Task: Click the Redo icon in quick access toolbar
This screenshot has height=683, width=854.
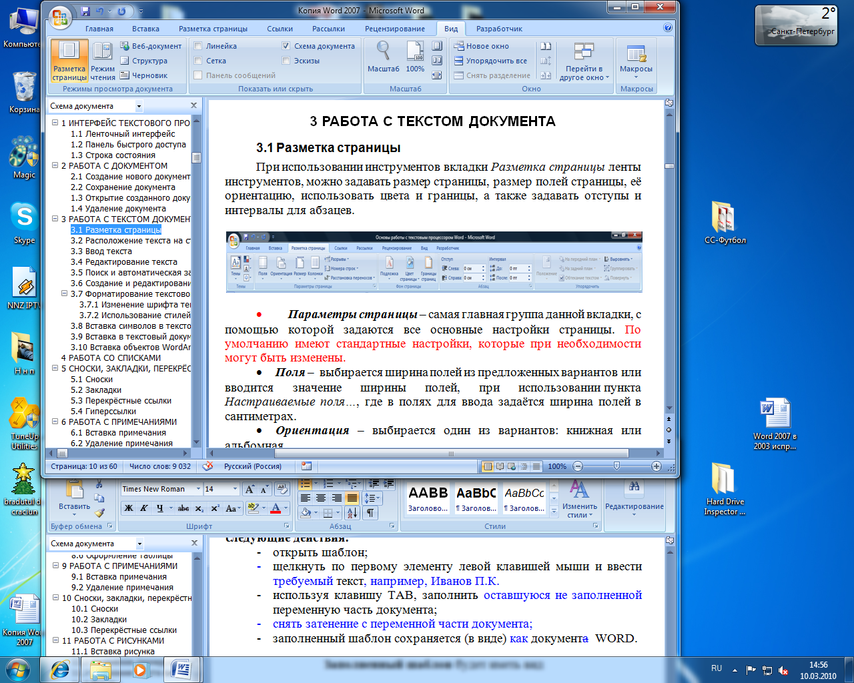Action: click(121, 11)
